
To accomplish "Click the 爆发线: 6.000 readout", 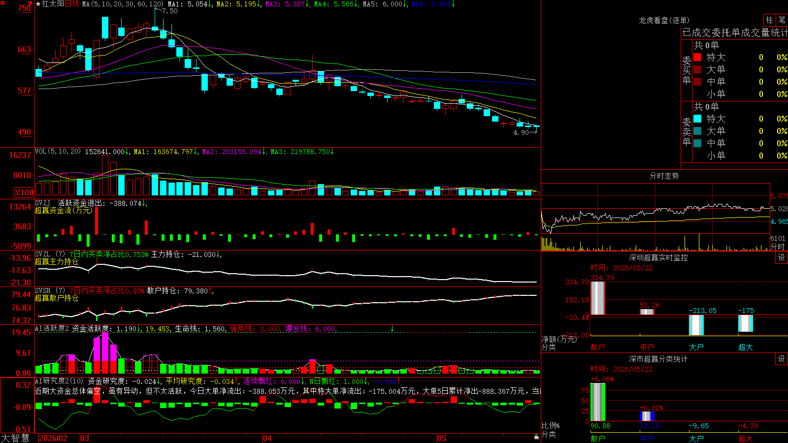I will [311, 328].
